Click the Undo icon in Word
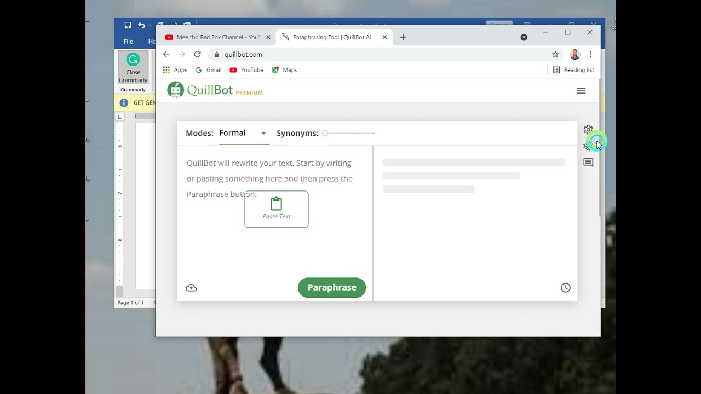 tap(141, 25)
